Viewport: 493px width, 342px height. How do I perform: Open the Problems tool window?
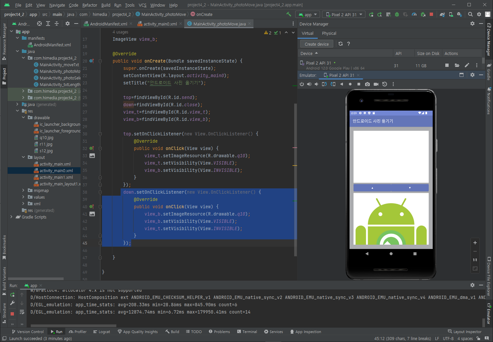(219, 332)
